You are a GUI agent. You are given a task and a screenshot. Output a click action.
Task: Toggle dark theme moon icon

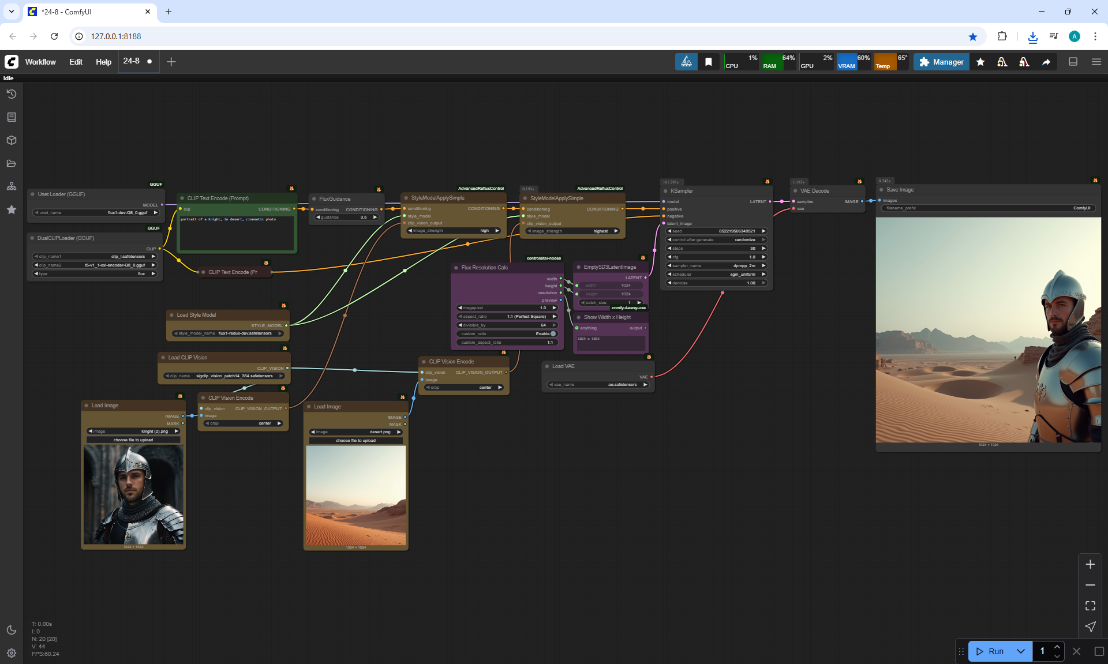point(12,630)
